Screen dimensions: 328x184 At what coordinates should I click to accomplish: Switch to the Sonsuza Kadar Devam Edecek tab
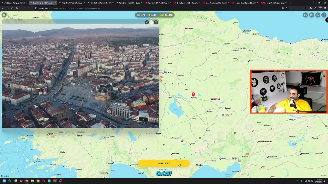(245, 3)
